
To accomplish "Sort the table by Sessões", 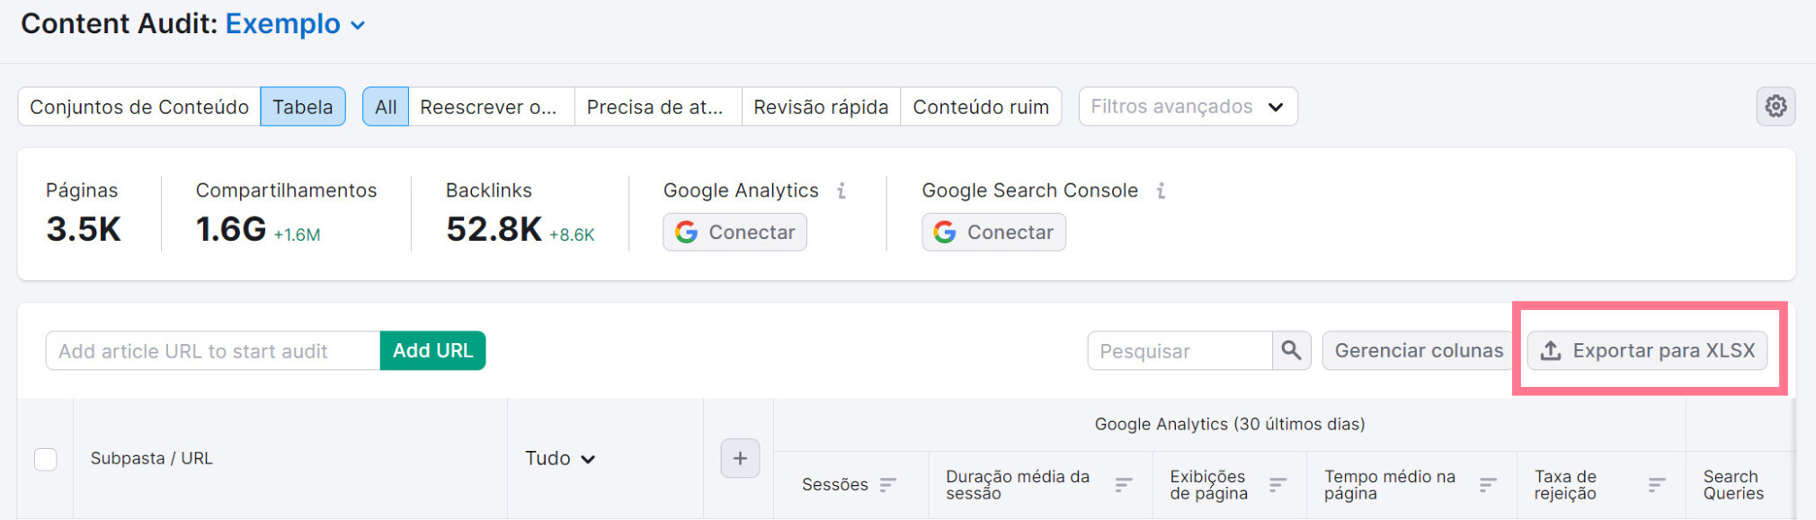I will (889, 484).
